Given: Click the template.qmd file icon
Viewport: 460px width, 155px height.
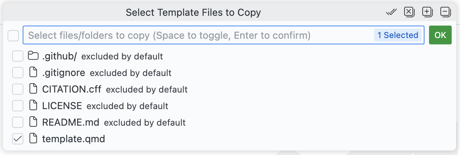Looking at the screenshot, I should (x=34, y=139).
